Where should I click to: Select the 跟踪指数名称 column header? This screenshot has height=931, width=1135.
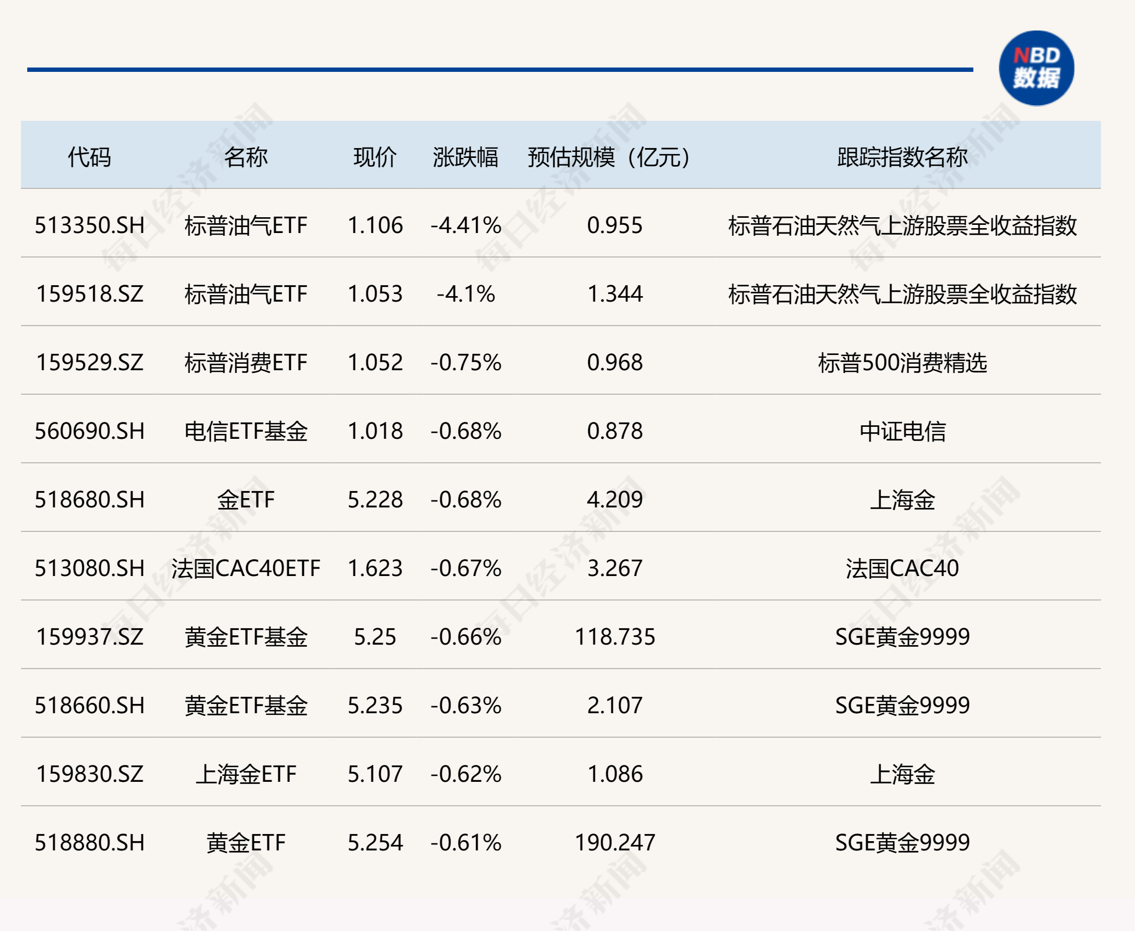pos(902,157)
